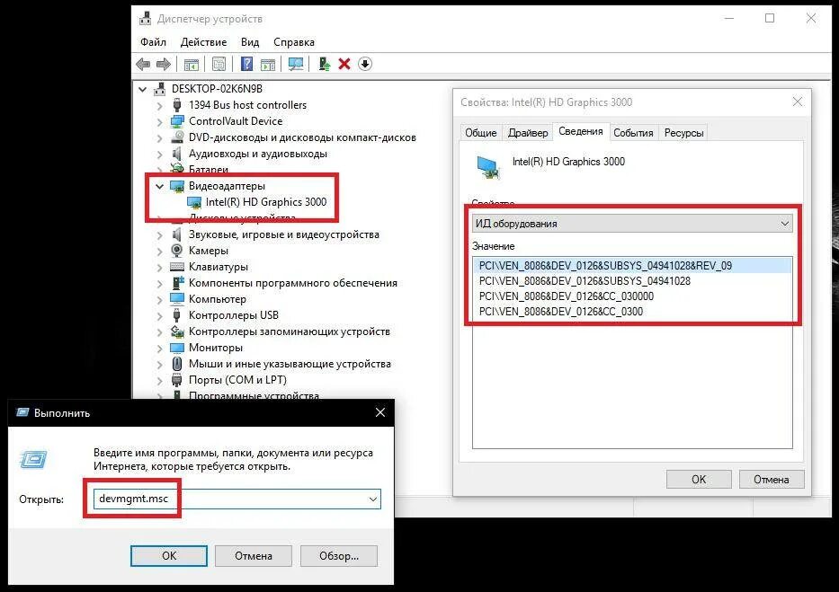The width and height of the screenshot is (839, 592).
Task: Click the show/hide console tree toolbar icon
Action: pyautogui.click(x=191, y=64)
